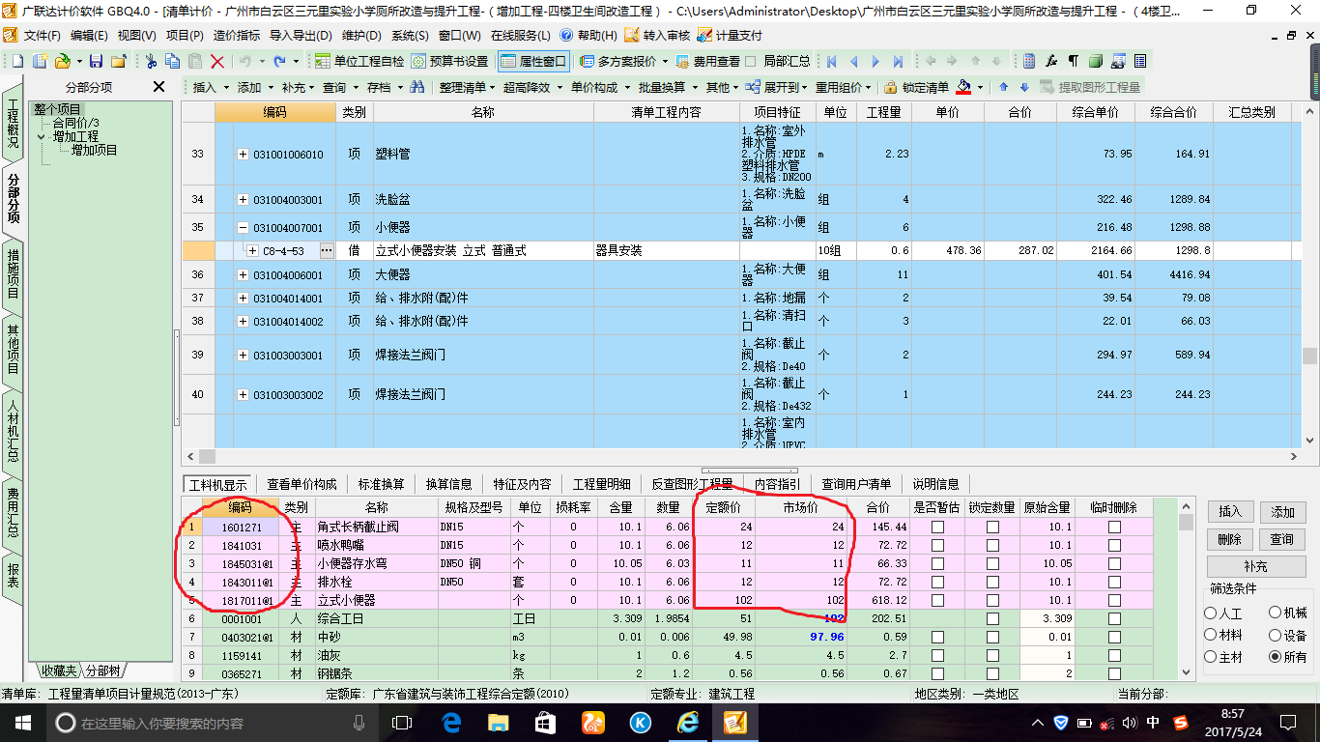Click the green 3D cube icon
Screen dimensions: 1320x742
[x=1096, y=61]
